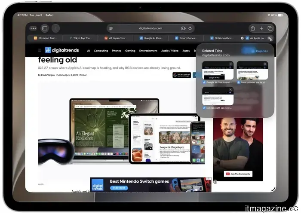
Task: Click the digital trends logo in ad banner
Action: pos(97,185)
